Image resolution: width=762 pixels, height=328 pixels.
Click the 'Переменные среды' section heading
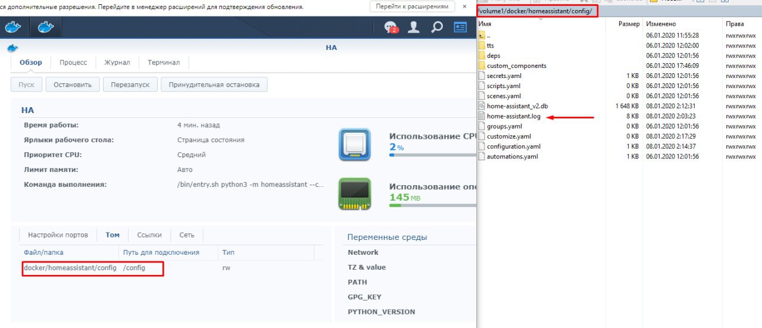point(387,237)
